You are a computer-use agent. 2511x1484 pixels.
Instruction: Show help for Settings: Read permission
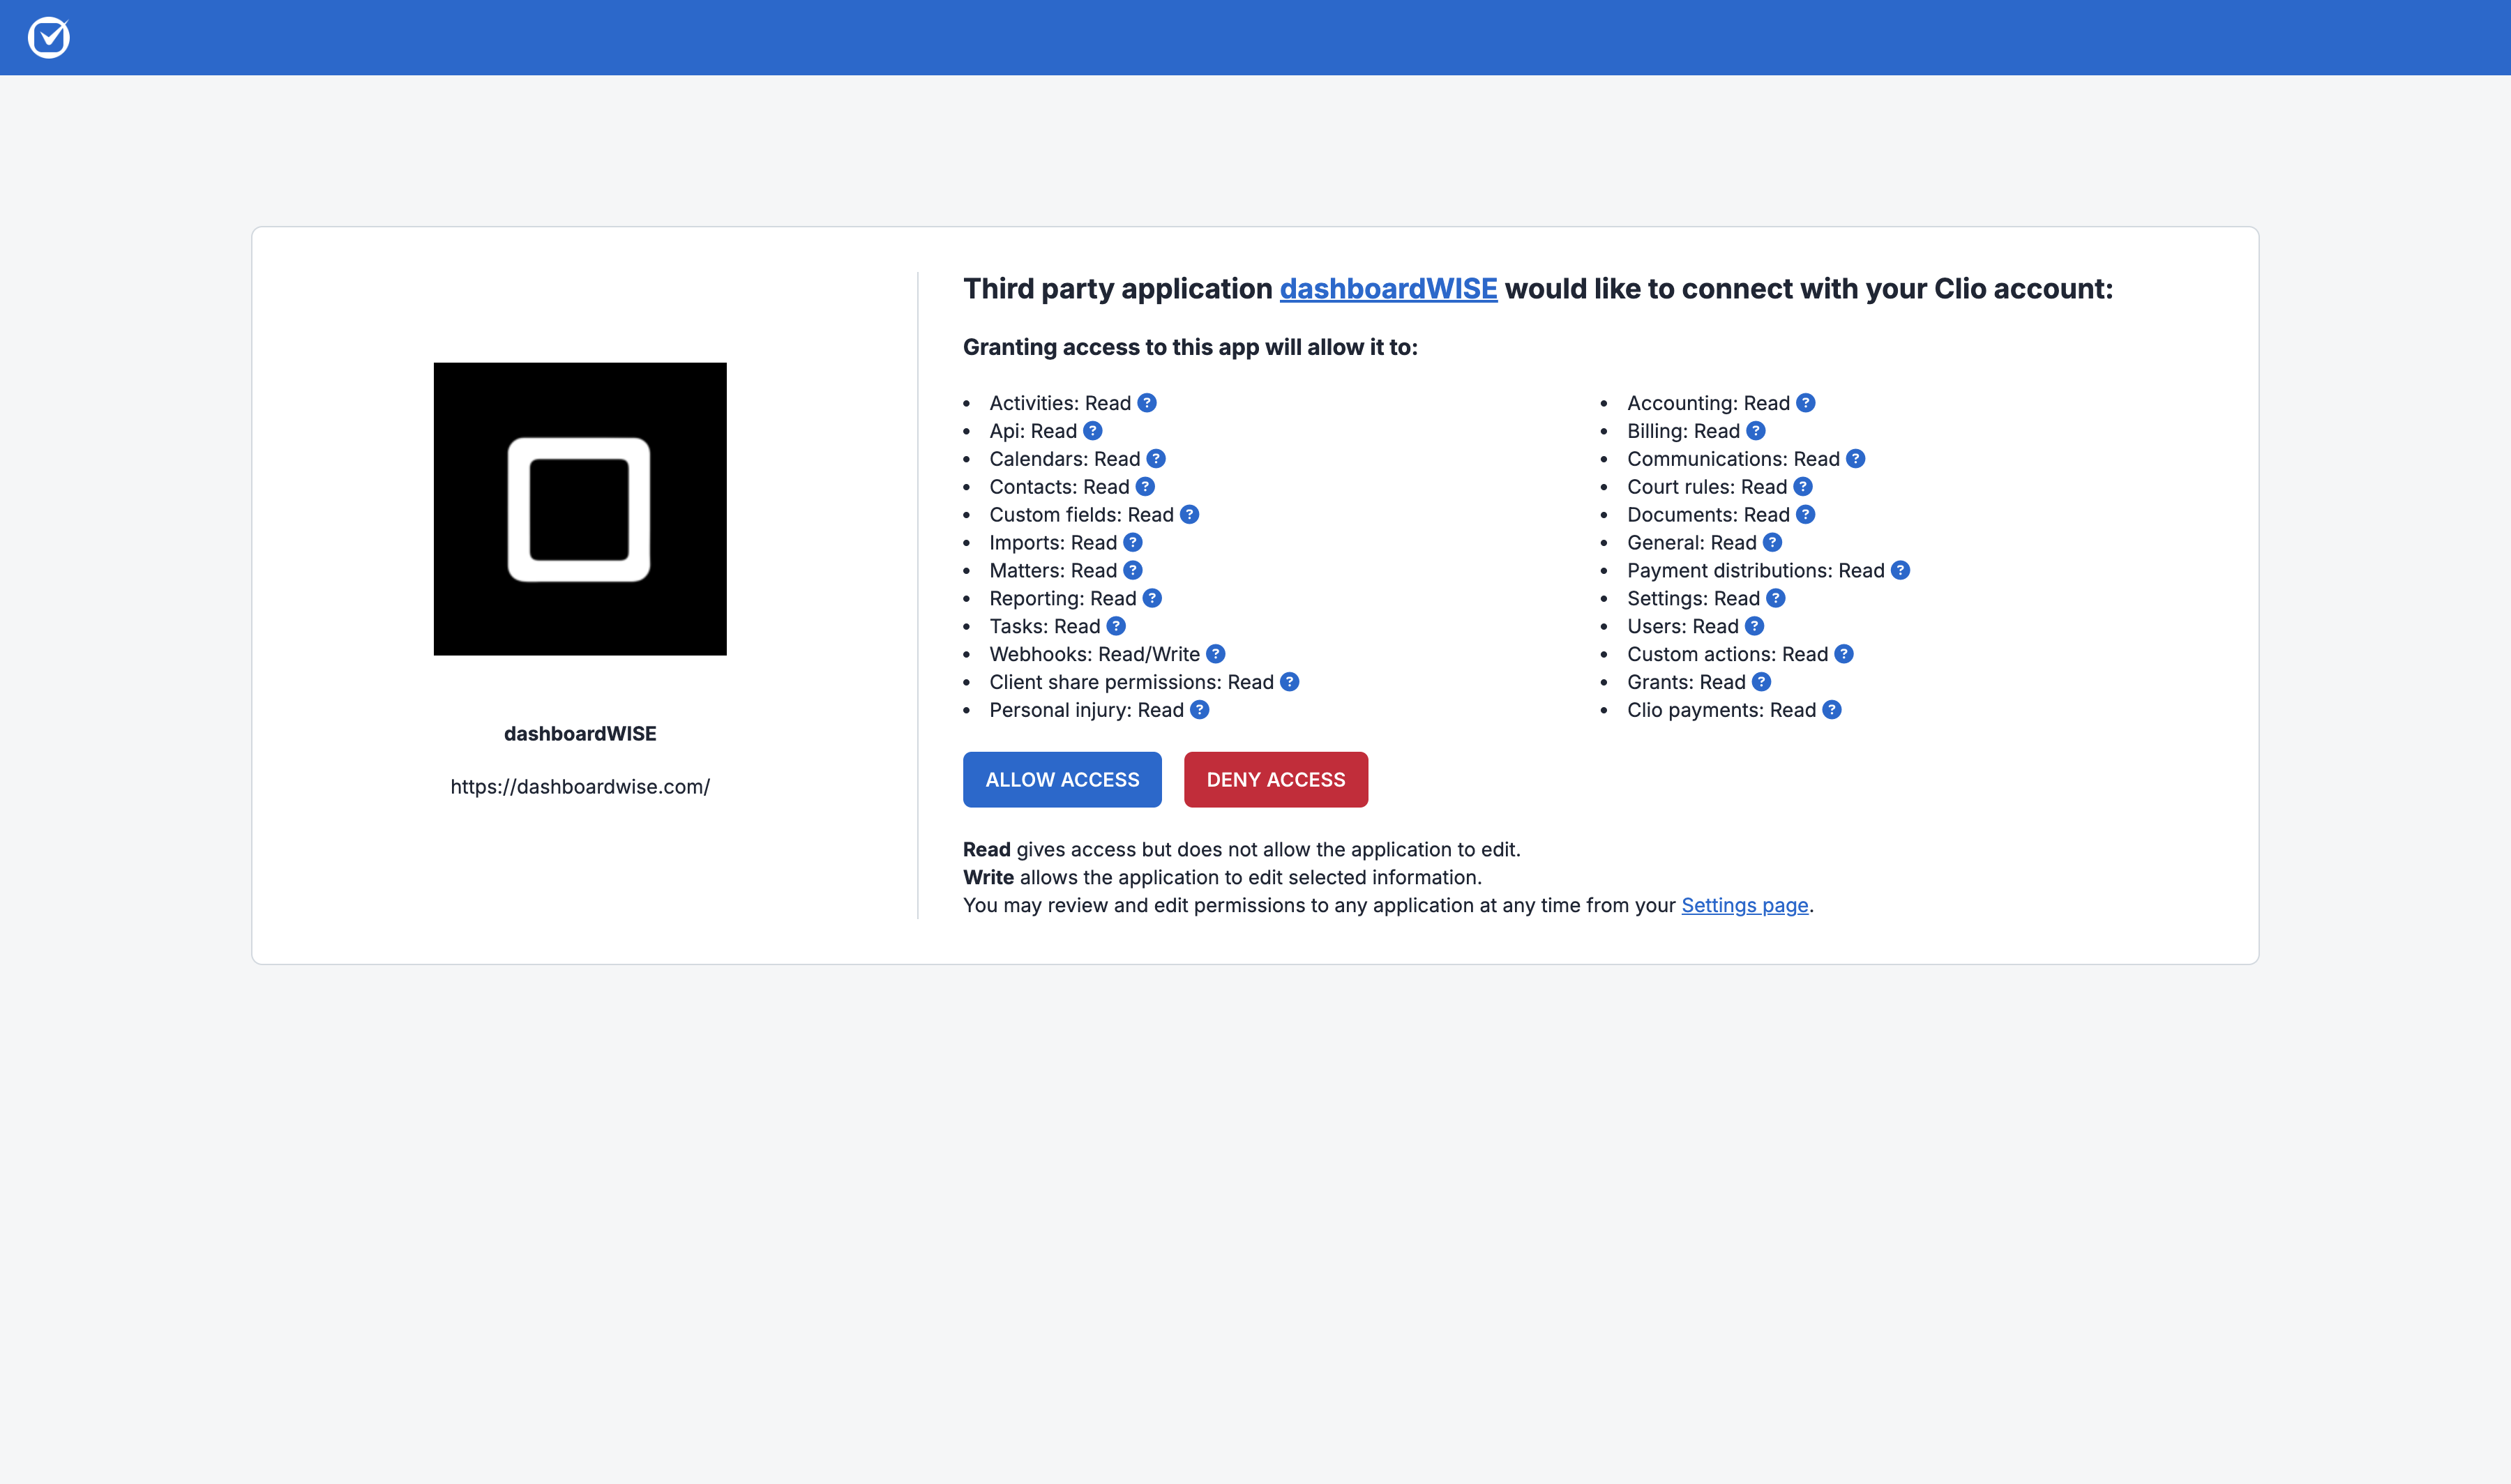(1776, 598)
